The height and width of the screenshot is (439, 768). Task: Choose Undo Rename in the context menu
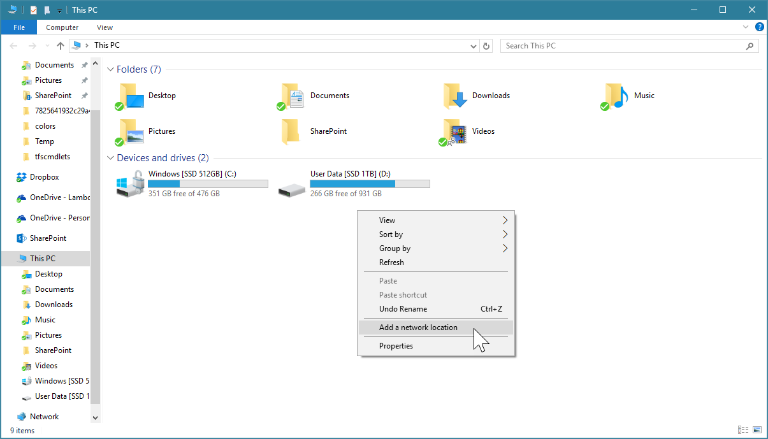pyautogui.click(x=436, y=309)
